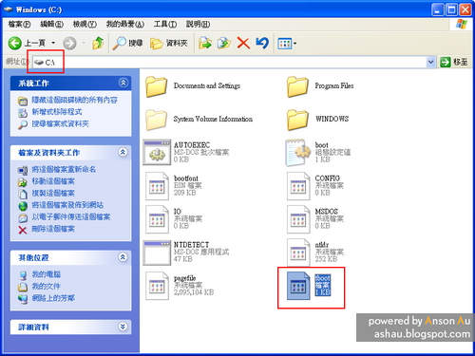Click the Up one level folder icon
The width and height of the screenshot is (475, 356).
tap(98, 43)
